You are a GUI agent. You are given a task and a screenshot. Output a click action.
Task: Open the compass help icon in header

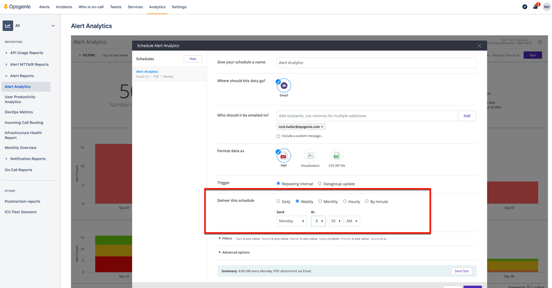(524, 7)
